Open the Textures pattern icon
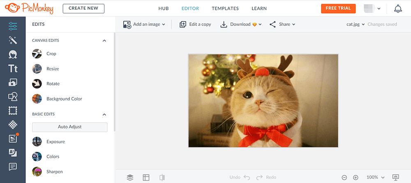 (x=13, y=124)
